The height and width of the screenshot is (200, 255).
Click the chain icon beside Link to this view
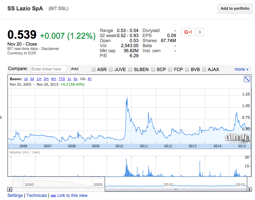53,196
